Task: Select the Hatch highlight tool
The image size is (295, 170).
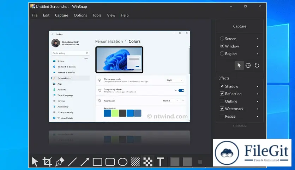Action: pos(135,162)
